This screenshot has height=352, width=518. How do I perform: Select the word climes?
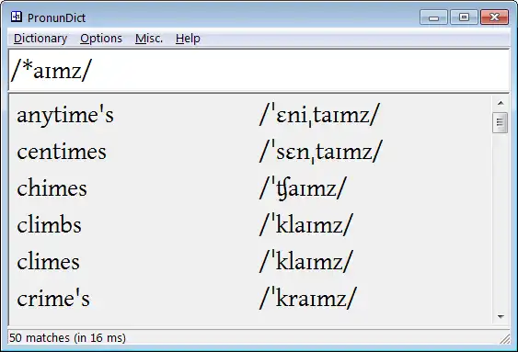pyautogui.click(x=48, y=262)
